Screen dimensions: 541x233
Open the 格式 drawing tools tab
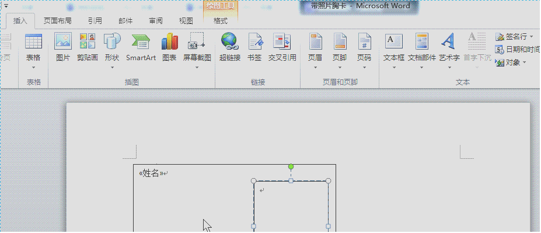click(x=221, y=21)
